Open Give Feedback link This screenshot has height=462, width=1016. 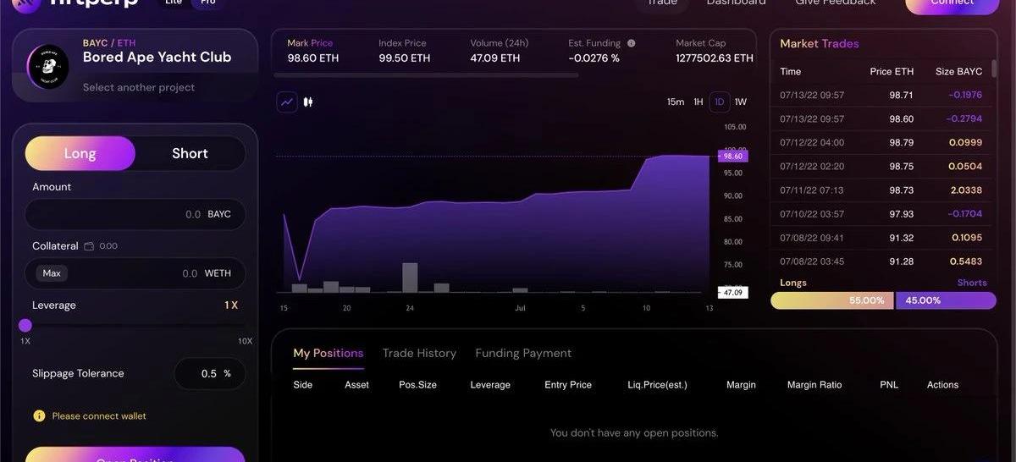pos(836,3)
